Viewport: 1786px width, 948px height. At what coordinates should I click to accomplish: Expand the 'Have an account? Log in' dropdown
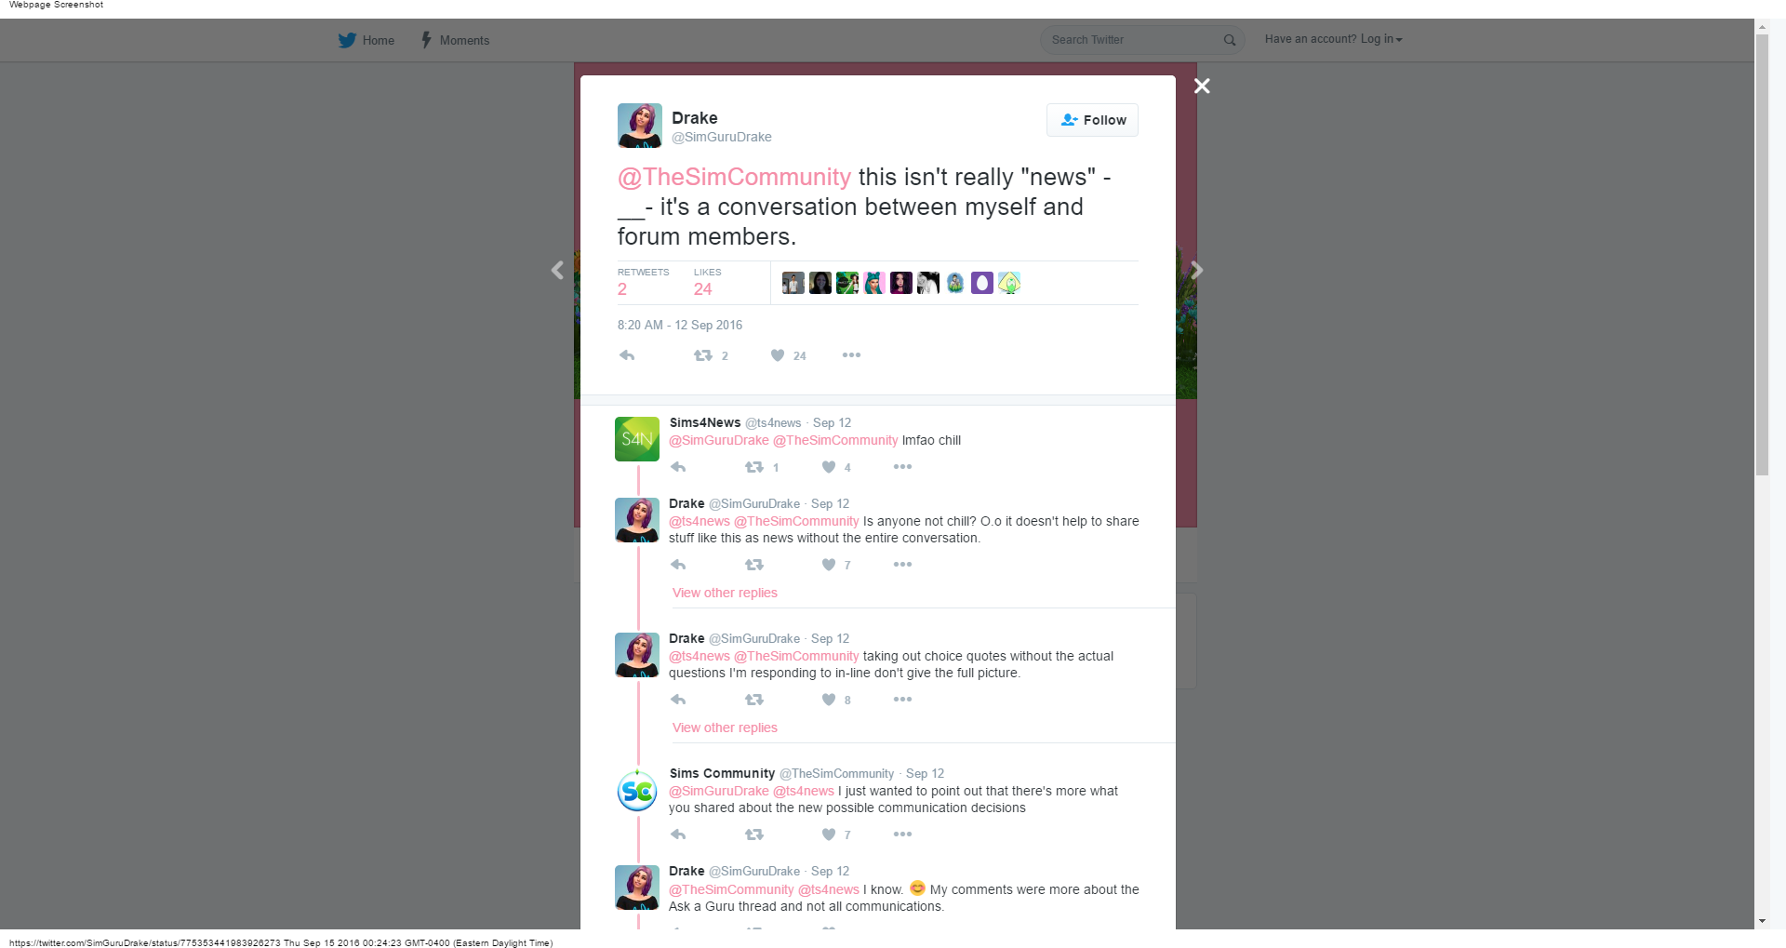coord(1333,39)
